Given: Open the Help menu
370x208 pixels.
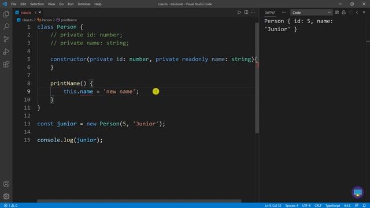Looking at the screenshot, I should coord(98,4).
